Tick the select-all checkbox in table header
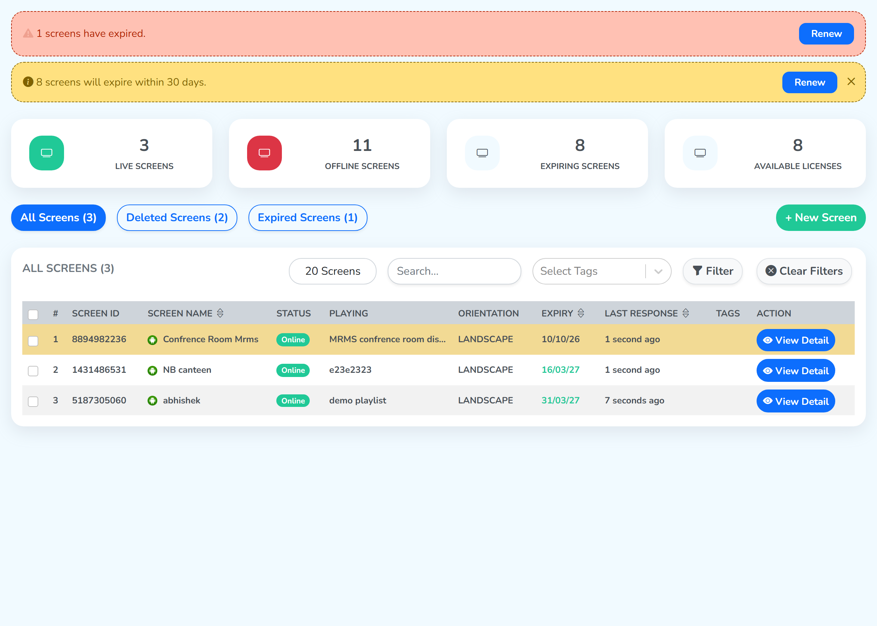Image resolution: width=877 pixels, height=626 pixels. point(33,314)
